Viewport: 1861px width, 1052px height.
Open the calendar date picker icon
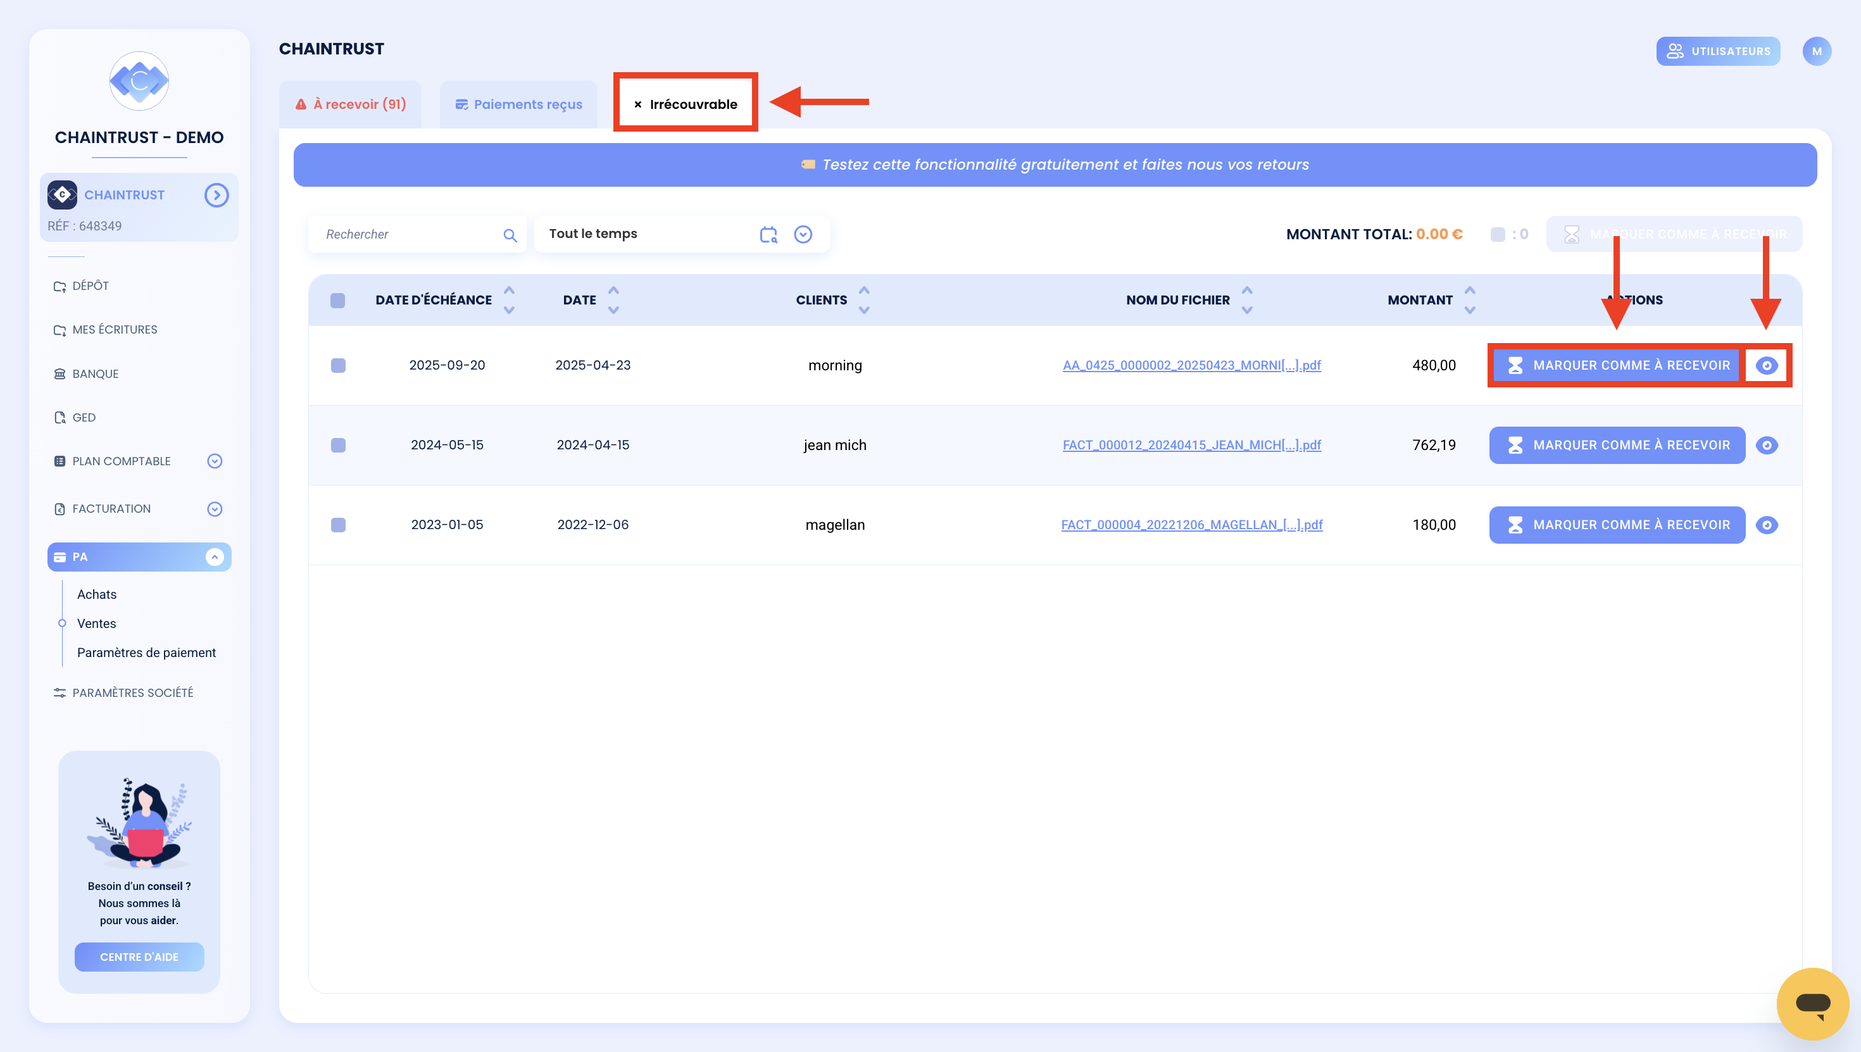coord(768,234)
